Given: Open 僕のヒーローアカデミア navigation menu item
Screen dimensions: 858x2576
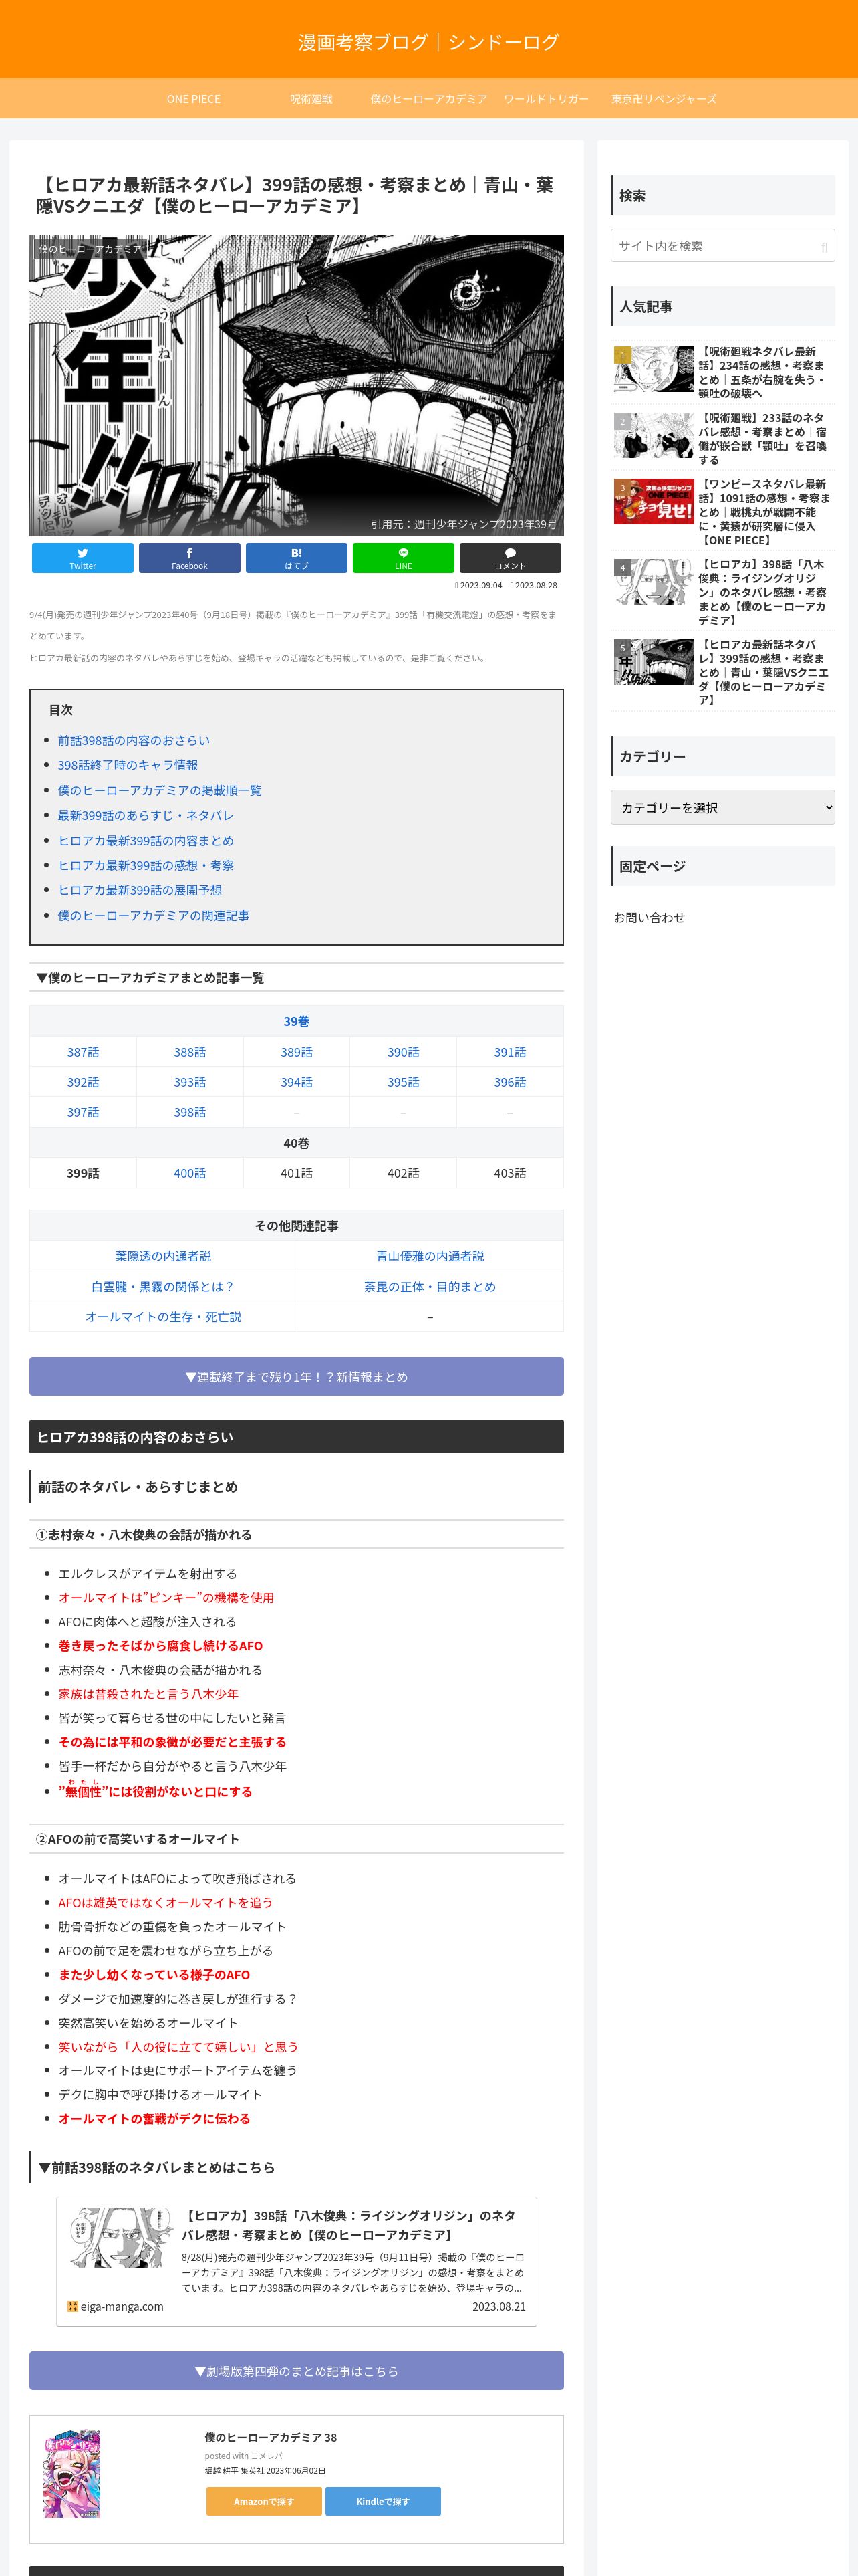Looking at the screenshot, I should pos(428,99).
